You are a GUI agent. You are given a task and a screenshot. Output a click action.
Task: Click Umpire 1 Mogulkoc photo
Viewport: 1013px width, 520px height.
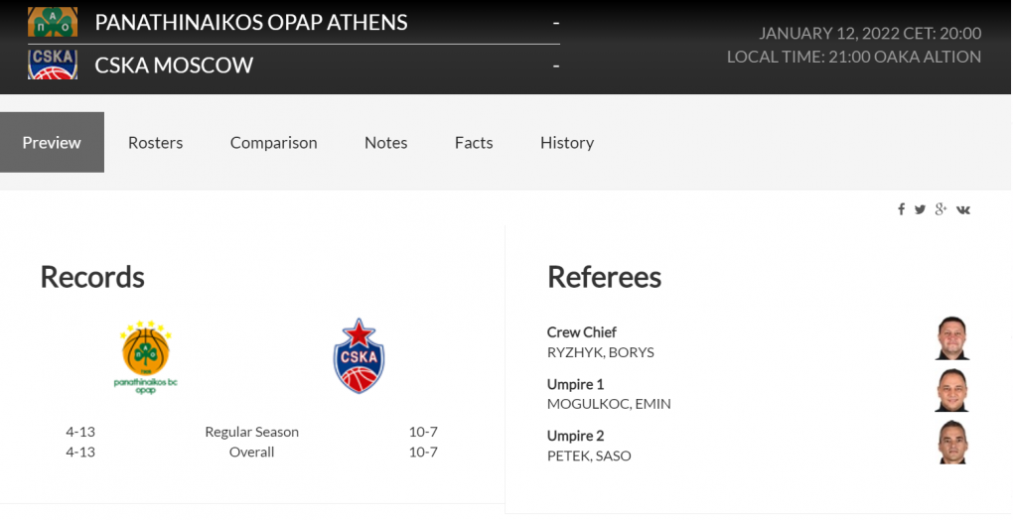pos(951,390)
